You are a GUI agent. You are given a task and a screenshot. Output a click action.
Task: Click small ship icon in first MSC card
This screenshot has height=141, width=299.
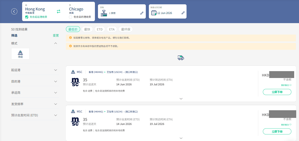click(73, 72)
